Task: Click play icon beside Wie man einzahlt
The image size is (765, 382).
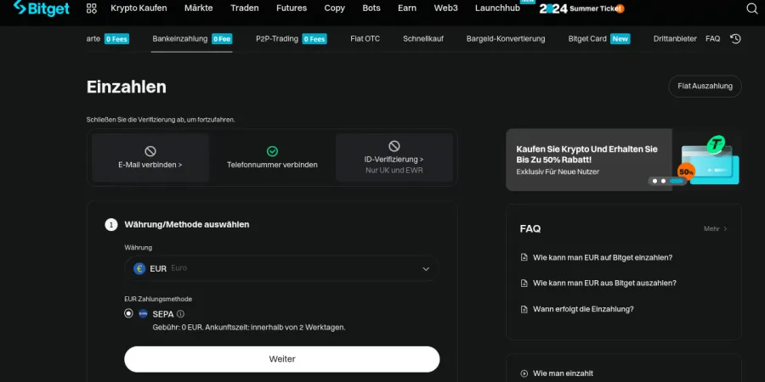Action: pos(524,374)
